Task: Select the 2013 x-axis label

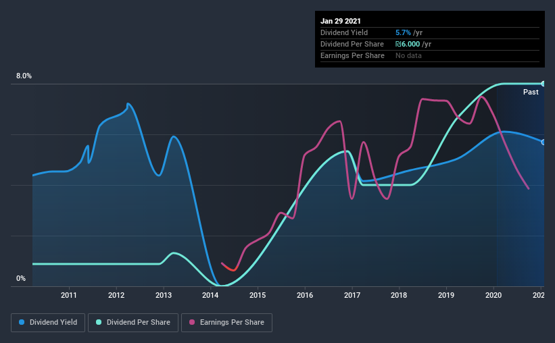Action: click(164, 295)
